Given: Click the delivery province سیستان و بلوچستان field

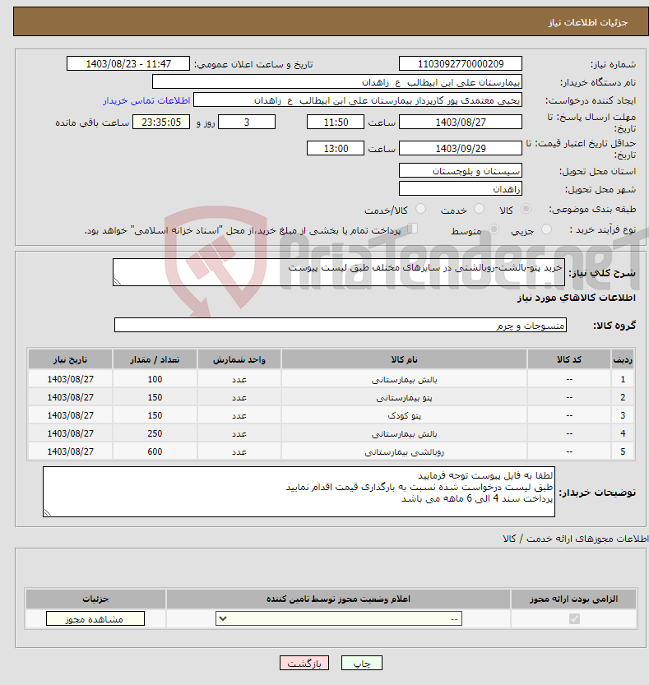Looking at the screenshot, I should click(461, 170).
